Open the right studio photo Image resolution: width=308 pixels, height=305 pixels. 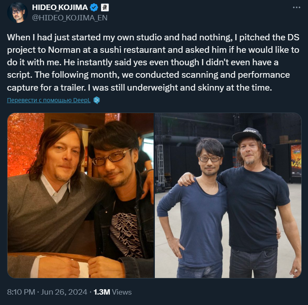(228, 195)
